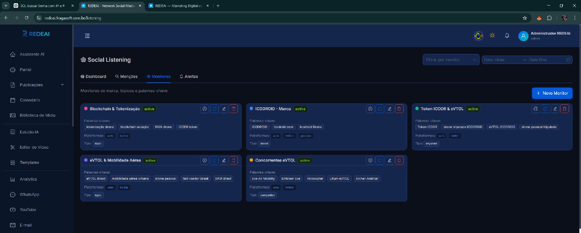Collapse the sidebar with hamburger icon
This screenshot has height=233, width=581.
(x=87, y=36)
